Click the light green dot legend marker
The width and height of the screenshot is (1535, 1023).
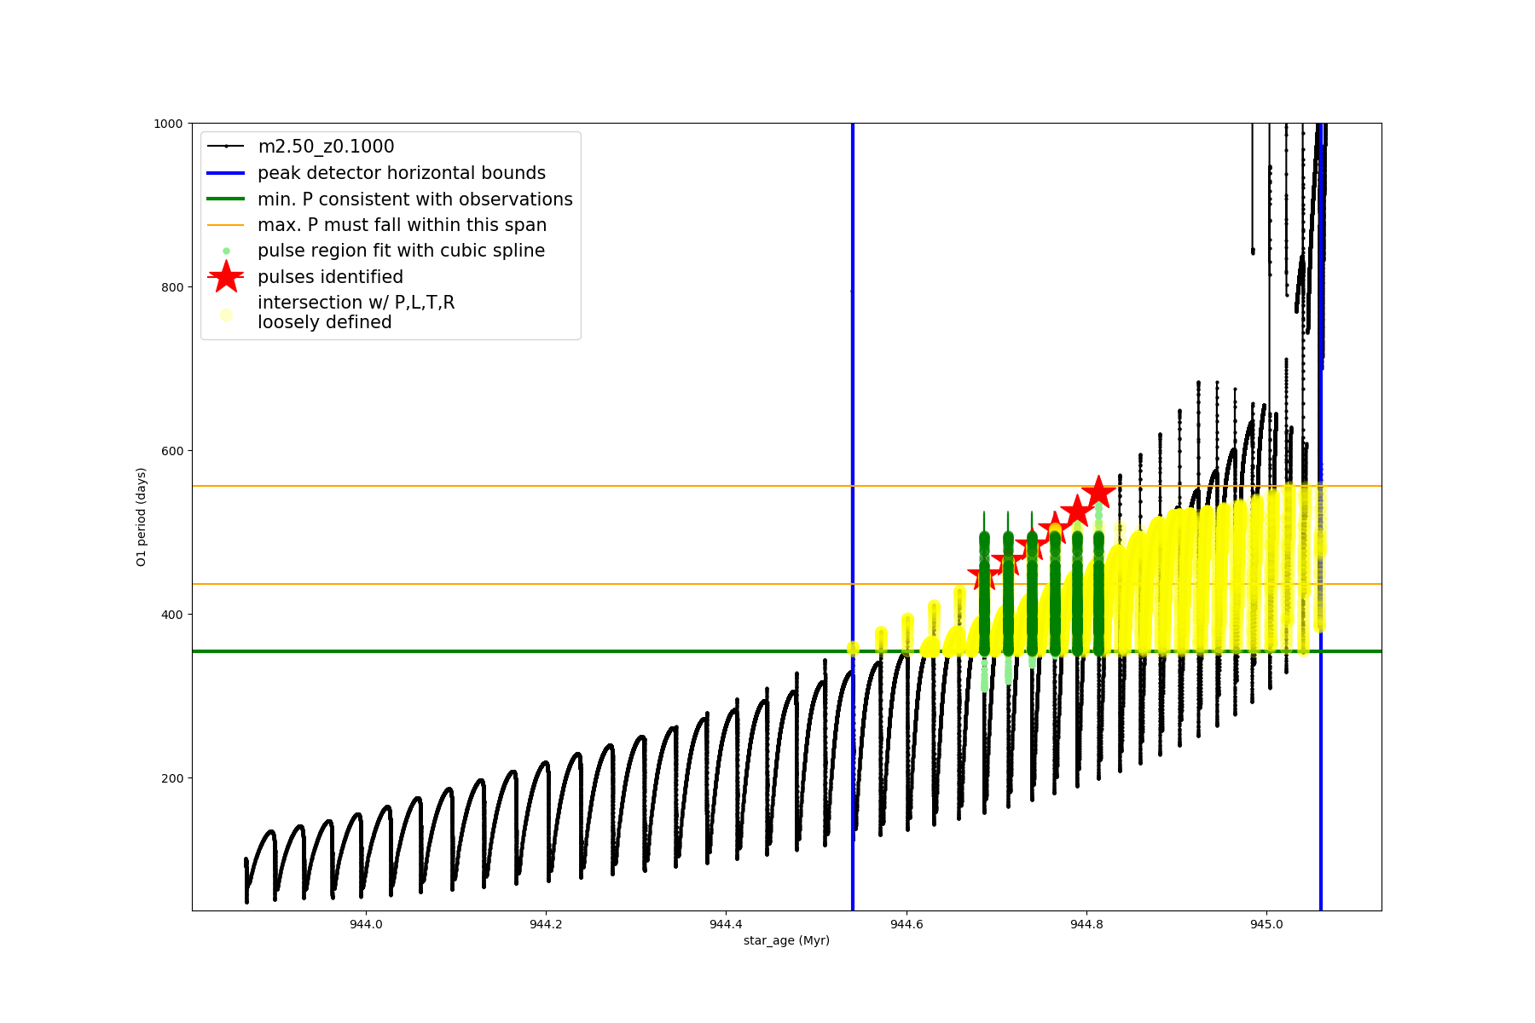pos(226,251)
